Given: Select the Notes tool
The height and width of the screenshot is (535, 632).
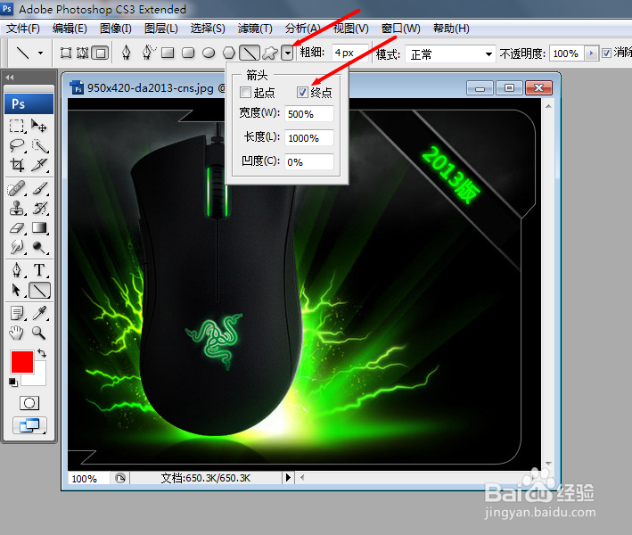Looking at the screenshot, I should click(17, 313).
